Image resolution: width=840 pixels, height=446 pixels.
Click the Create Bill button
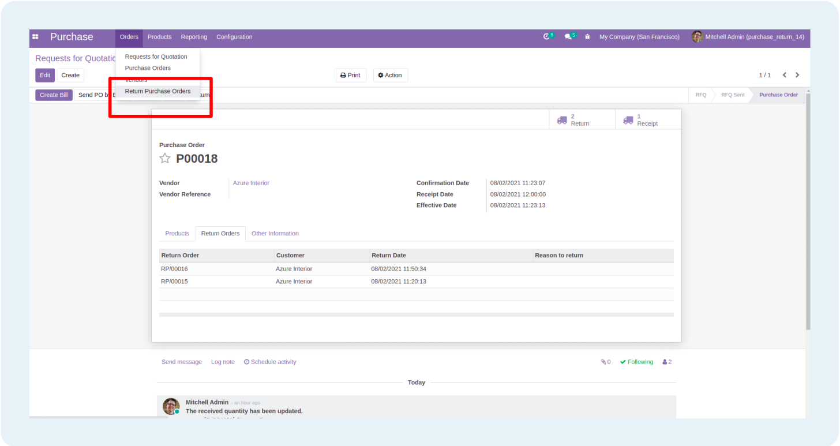point(54,95)
